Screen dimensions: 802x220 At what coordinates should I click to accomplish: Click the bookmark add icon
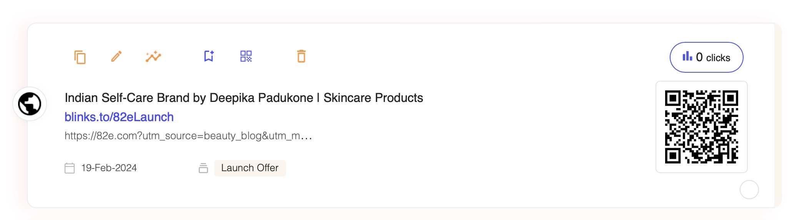pyautogui.click(x=209, y=57)
